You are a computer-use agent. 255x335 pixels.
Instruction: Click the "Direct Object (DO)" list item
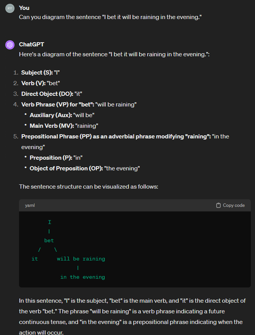[x=52, y=94]
